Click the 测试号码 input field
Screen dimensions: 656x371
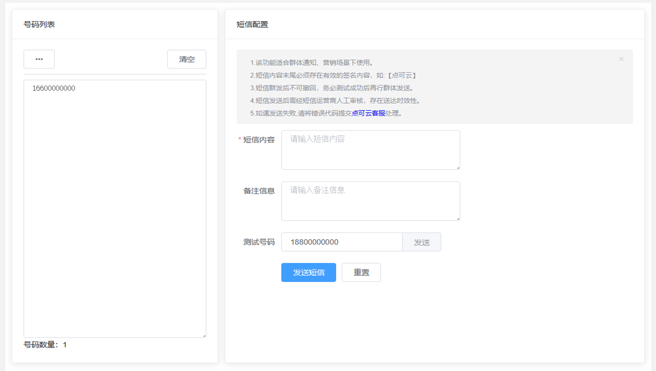(x=342, y=242)
